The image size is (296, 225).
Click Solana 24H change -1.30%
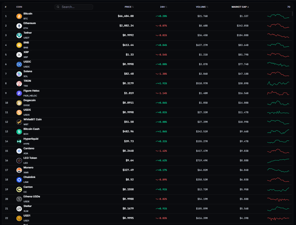pyautogui.click(x=161, y=74)
